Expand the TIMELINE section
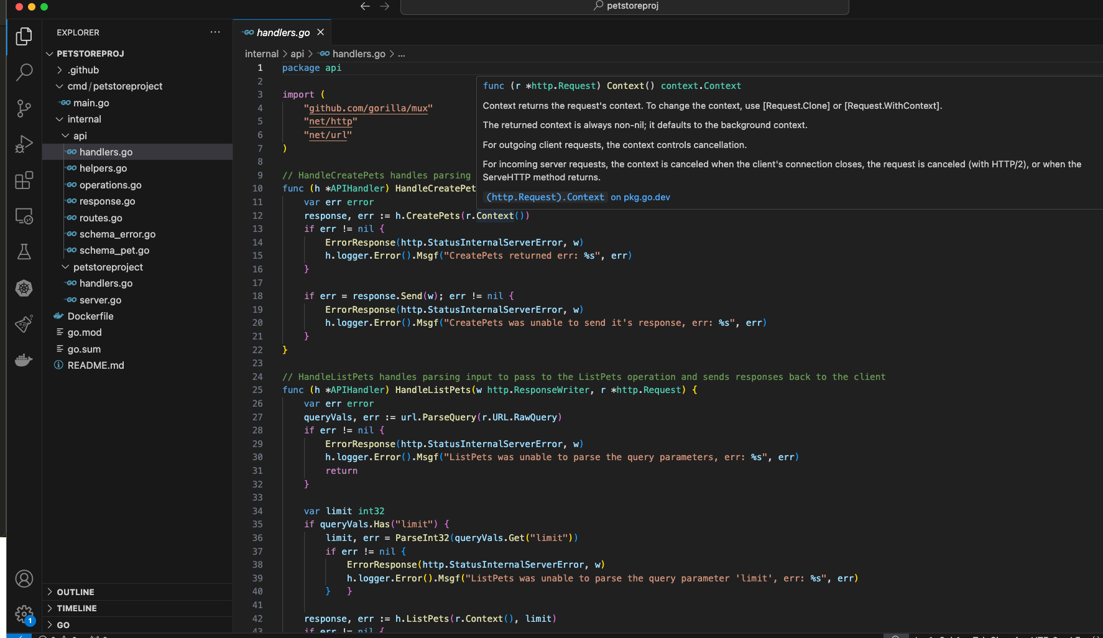This screenshot has height=638, width=1103. (76, 608)
